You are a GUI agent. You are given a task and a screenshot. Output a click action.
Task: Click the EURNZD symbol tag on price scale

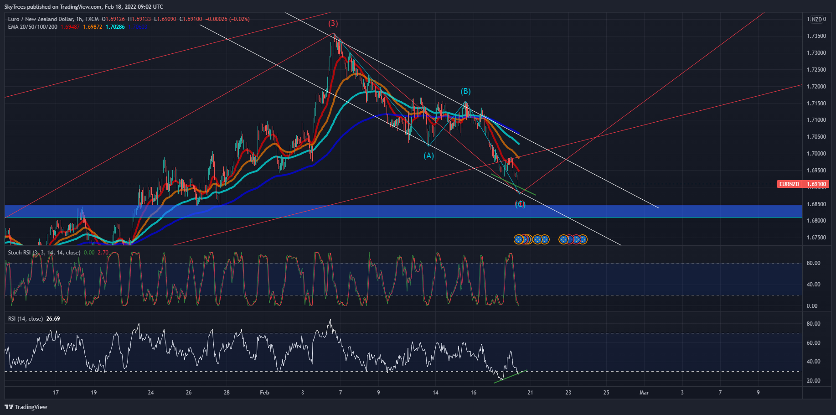click(790, 184)
